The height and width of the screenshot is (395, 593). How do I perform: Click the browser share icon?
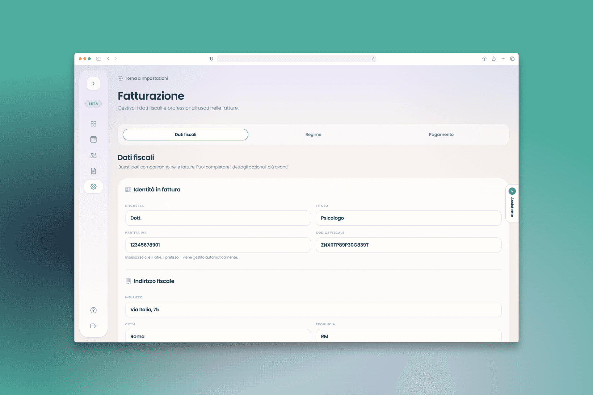pos(494,59)
